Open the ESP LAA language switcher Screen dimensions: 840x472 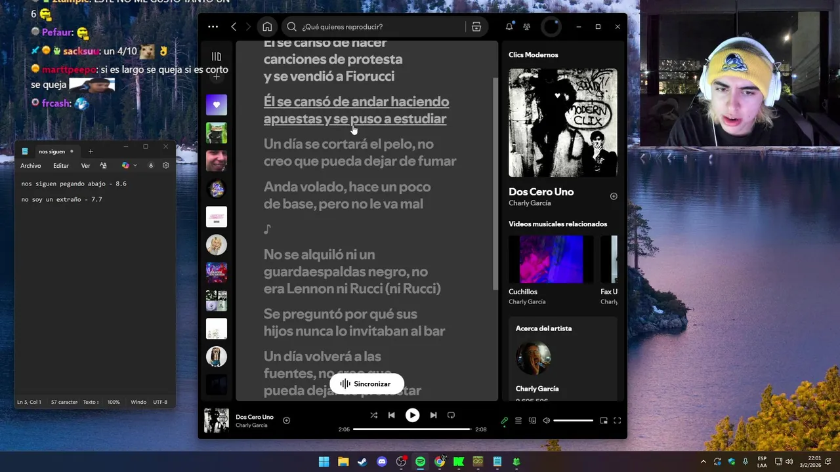762,462
